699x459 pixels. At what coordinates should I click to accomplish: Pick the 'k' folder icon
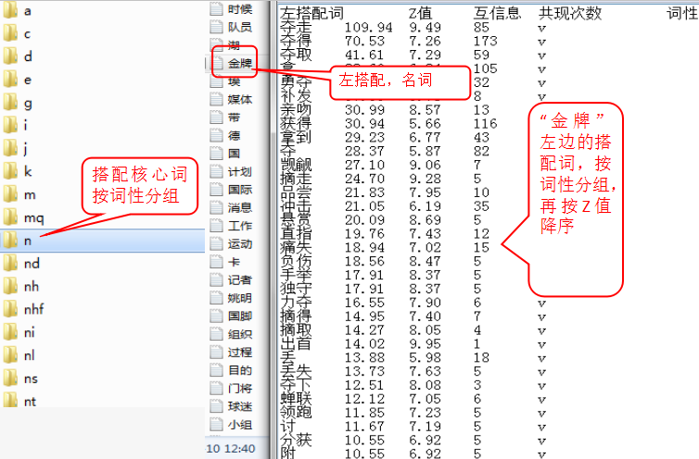pyautogui.click(x=10, y=171)
